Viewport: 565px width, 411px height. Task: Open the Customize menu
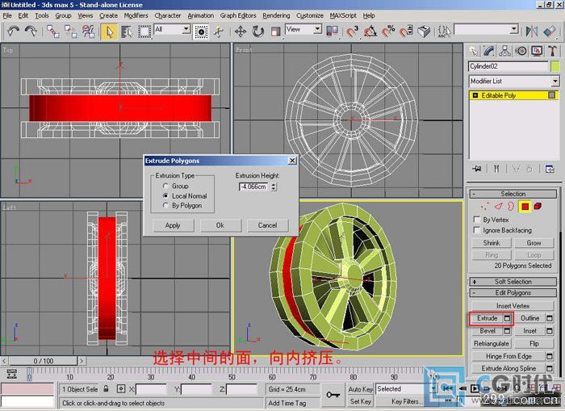tap(310, 15)
